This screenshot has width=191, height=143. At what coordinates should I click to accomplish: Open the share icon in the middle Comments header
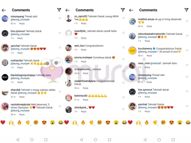(x=123, y=10)
